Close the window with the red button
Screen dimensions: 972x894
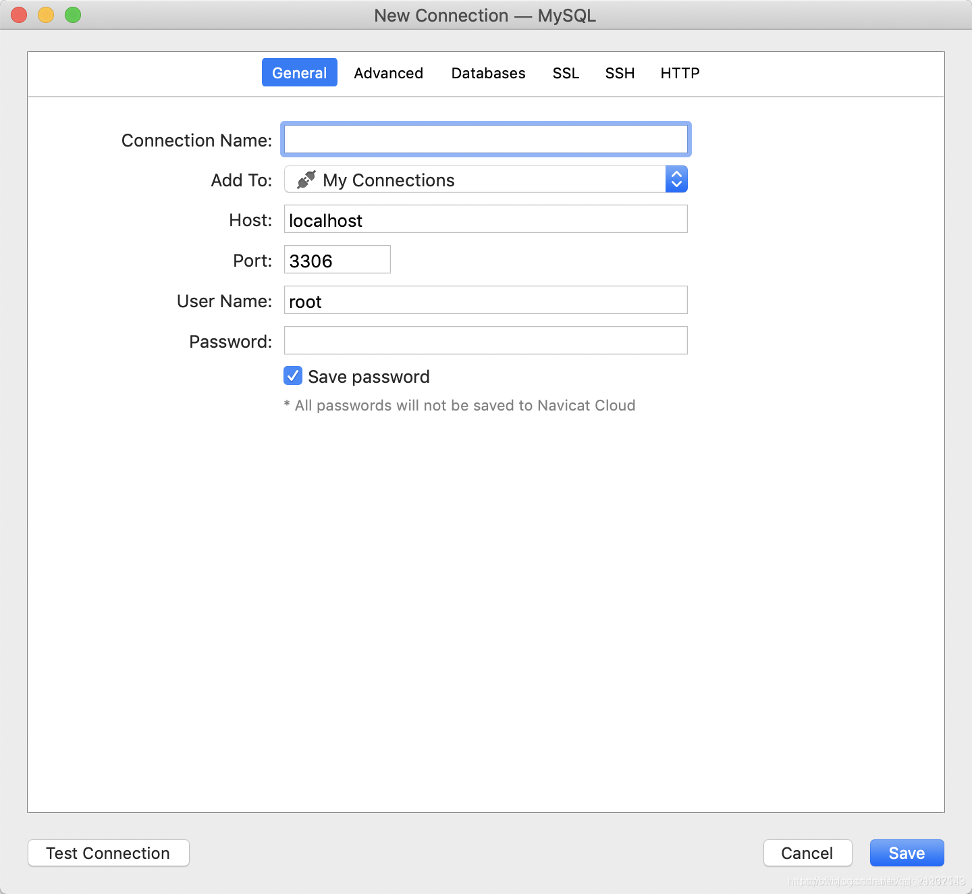tap(19, 15)
